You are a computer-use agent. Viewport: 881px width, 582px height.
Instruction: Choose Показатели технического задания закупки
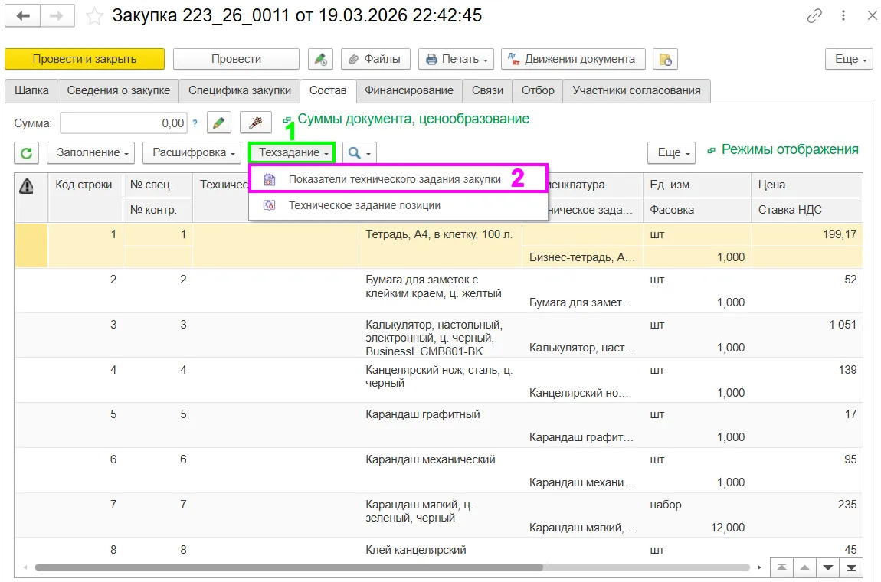tap(398, 179)
